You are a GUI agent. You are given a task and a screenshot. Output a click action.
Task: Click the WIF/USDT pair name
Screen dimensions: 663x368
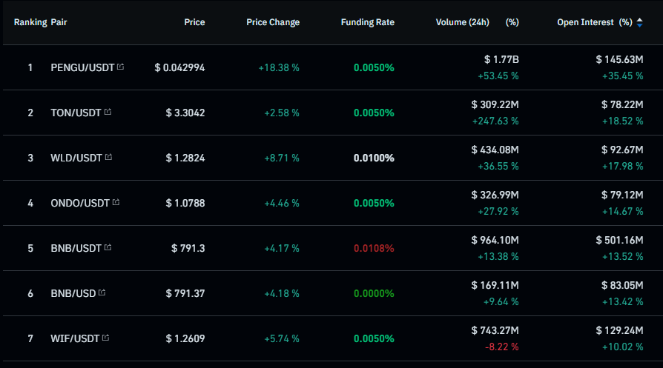pos(75,338)
